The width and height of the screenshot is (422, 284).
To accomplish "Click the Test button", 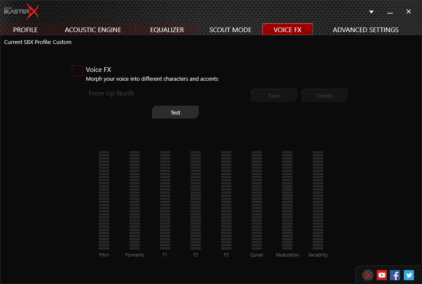I will (175, 112).
